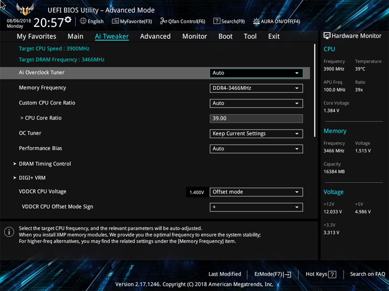Click the 1.400V voltage readout
Image resolution: width=389 pixels, height=291 pixels.
197,192
